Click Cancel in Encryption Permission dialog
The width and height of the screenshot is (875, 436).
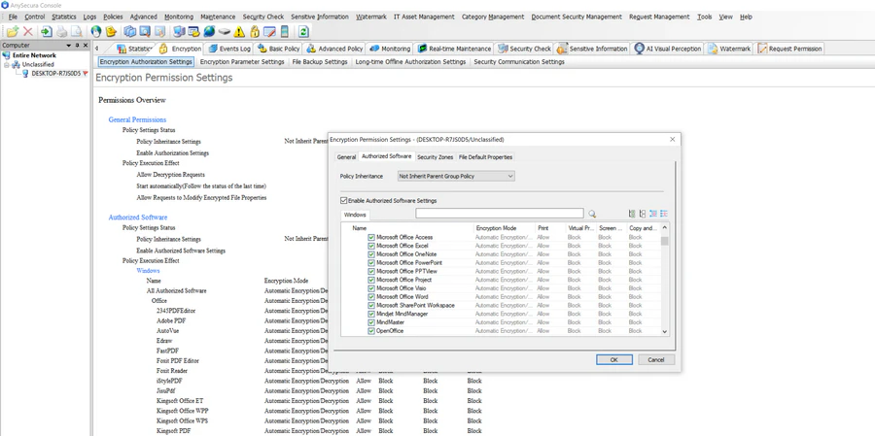(656, 359)
